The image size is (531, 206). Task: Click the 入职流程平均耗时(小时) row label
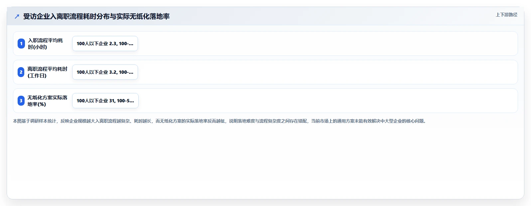click(x=45, y=44)
